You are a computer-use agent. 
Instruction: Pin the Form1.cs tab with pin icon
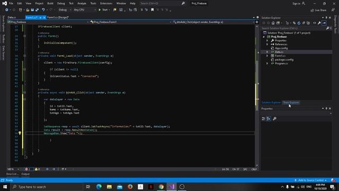(40, 18)
